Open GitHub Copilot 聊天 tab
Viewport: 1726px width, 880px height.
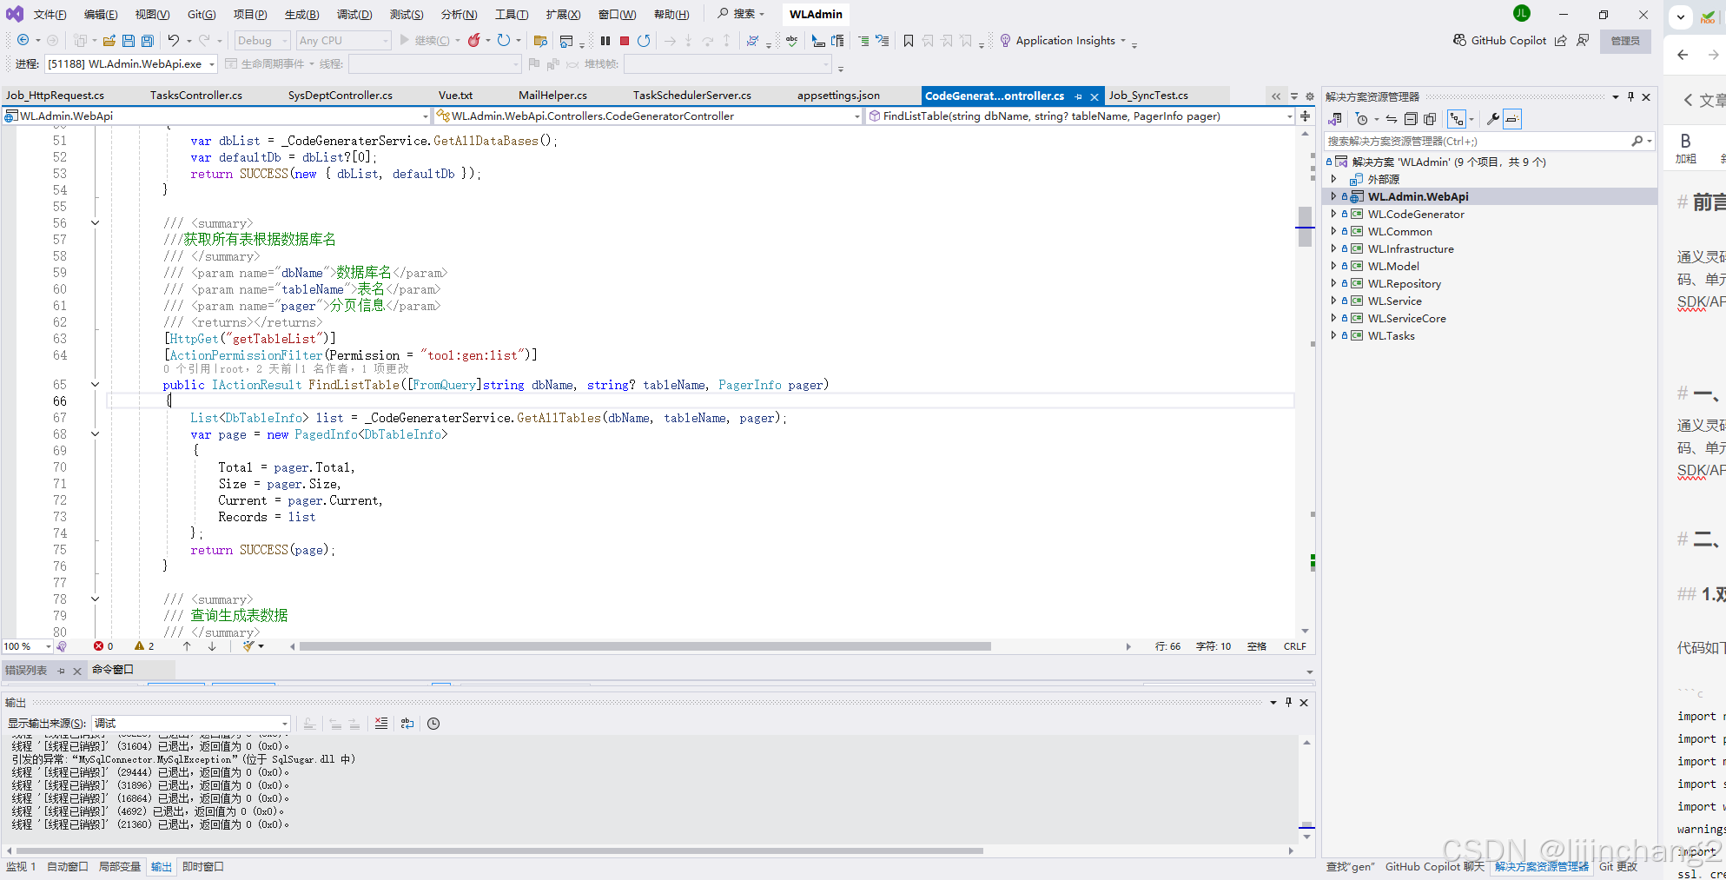(x=1435, y=867)
